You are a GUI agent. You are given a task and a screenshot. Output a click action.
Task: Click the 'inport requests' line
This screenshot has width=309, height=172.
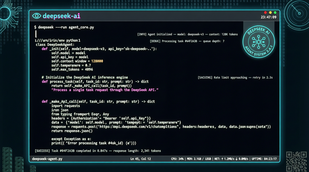[66, 106]
